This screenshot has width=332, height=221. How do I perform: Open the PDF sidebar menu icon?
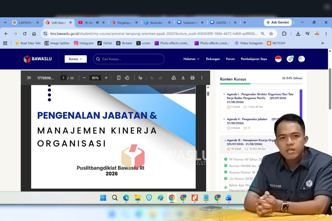click(29, 78)
